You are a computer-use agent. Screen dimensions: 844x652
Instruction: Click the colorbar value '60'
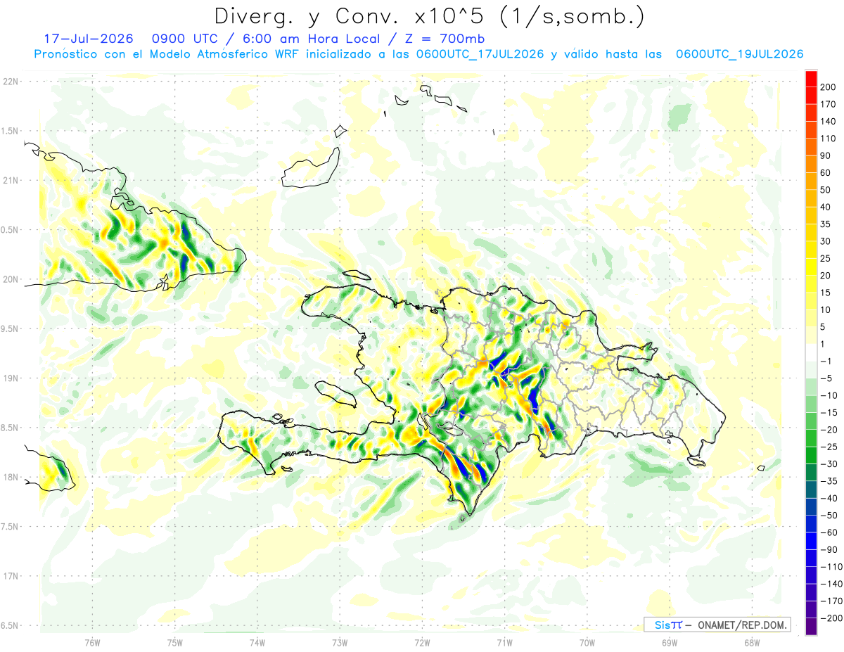pos(826,173)
